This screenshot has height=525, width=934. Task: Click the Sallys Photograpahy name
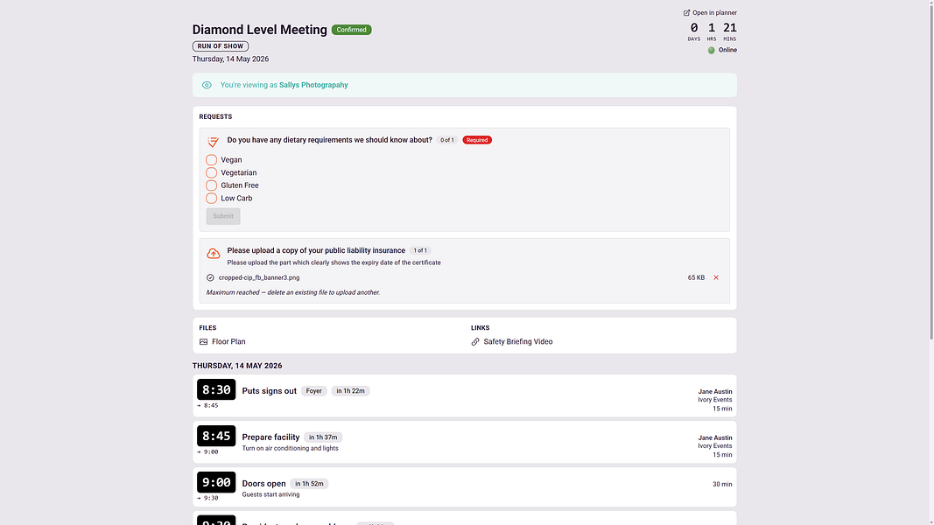tap(313, 85)
